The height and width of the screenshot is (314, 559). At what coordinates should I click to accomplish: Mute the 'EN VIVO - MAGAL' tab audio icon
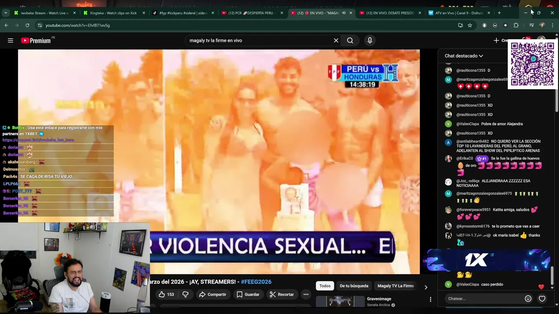tap(344, 13)
